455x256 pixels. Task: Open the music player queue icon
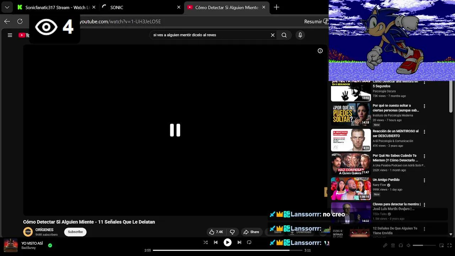click(x=393, y=245)
